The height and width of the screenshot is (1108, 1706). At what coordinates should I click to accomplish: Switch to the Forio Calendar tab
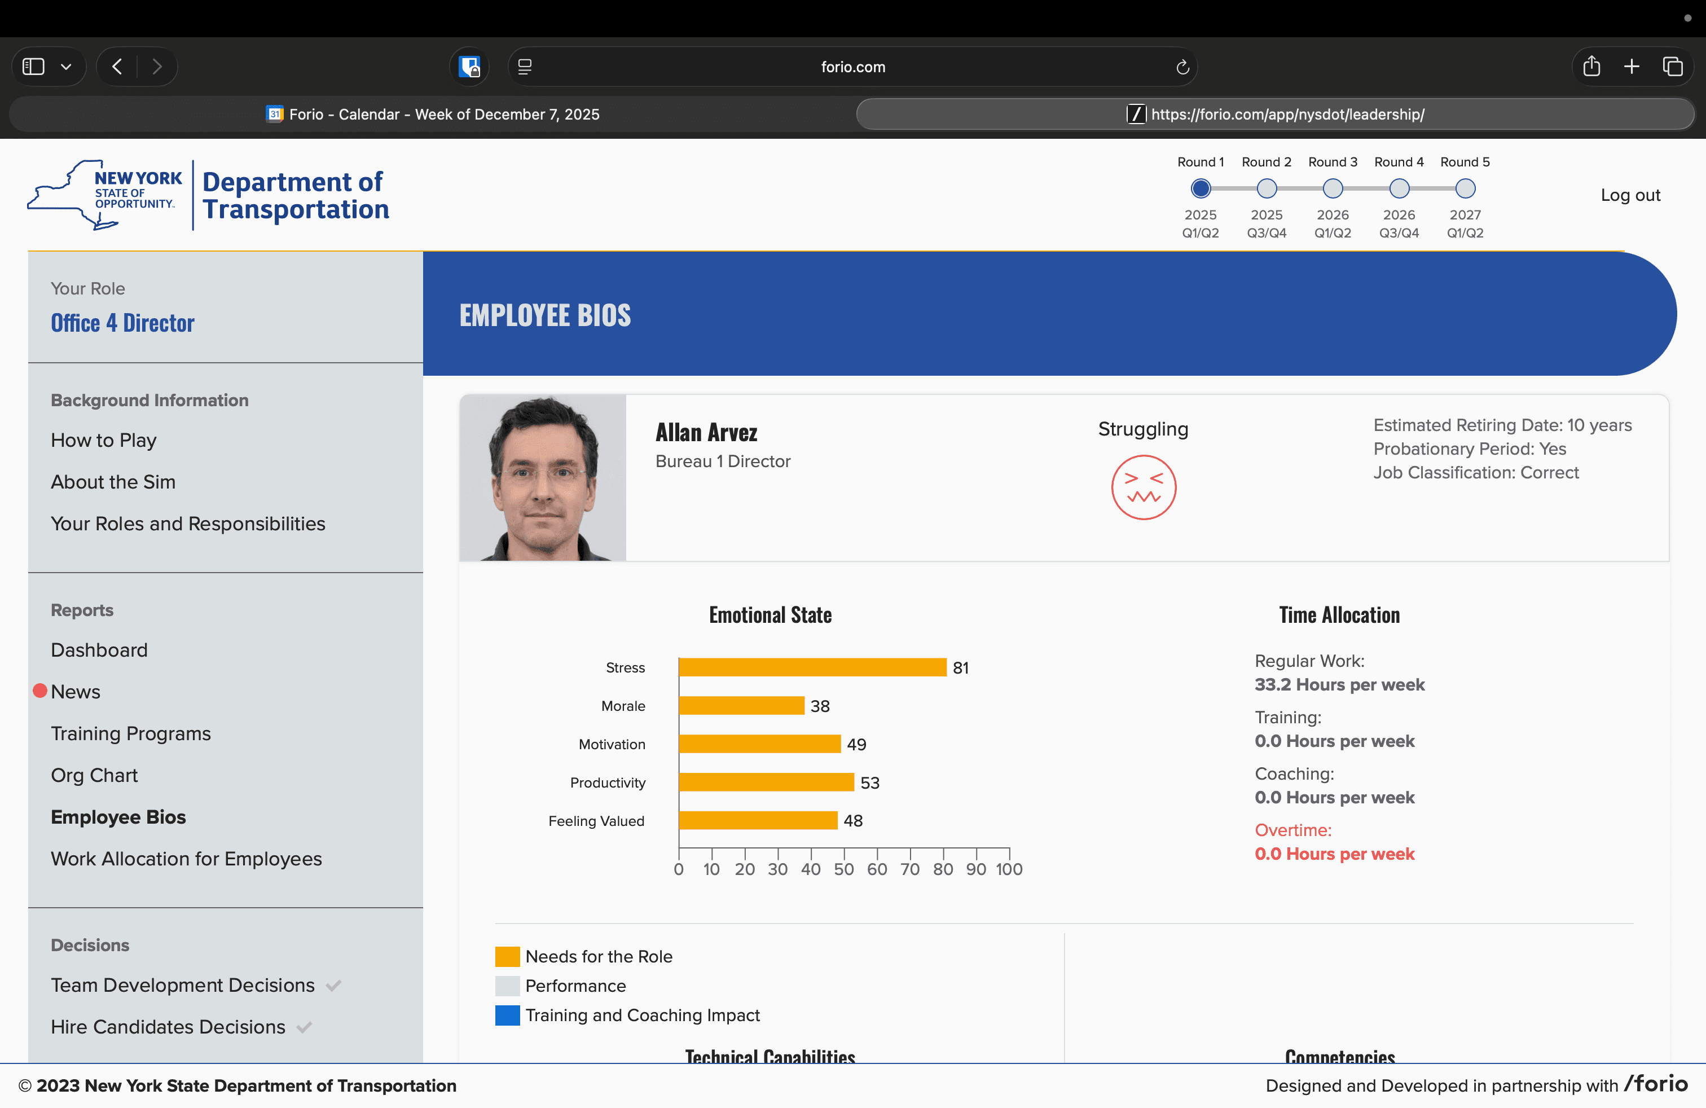432,115
